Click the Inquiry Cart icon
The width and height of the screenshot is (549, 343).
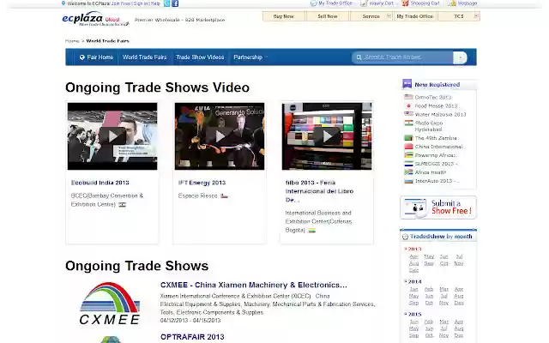tap(364, 3)
